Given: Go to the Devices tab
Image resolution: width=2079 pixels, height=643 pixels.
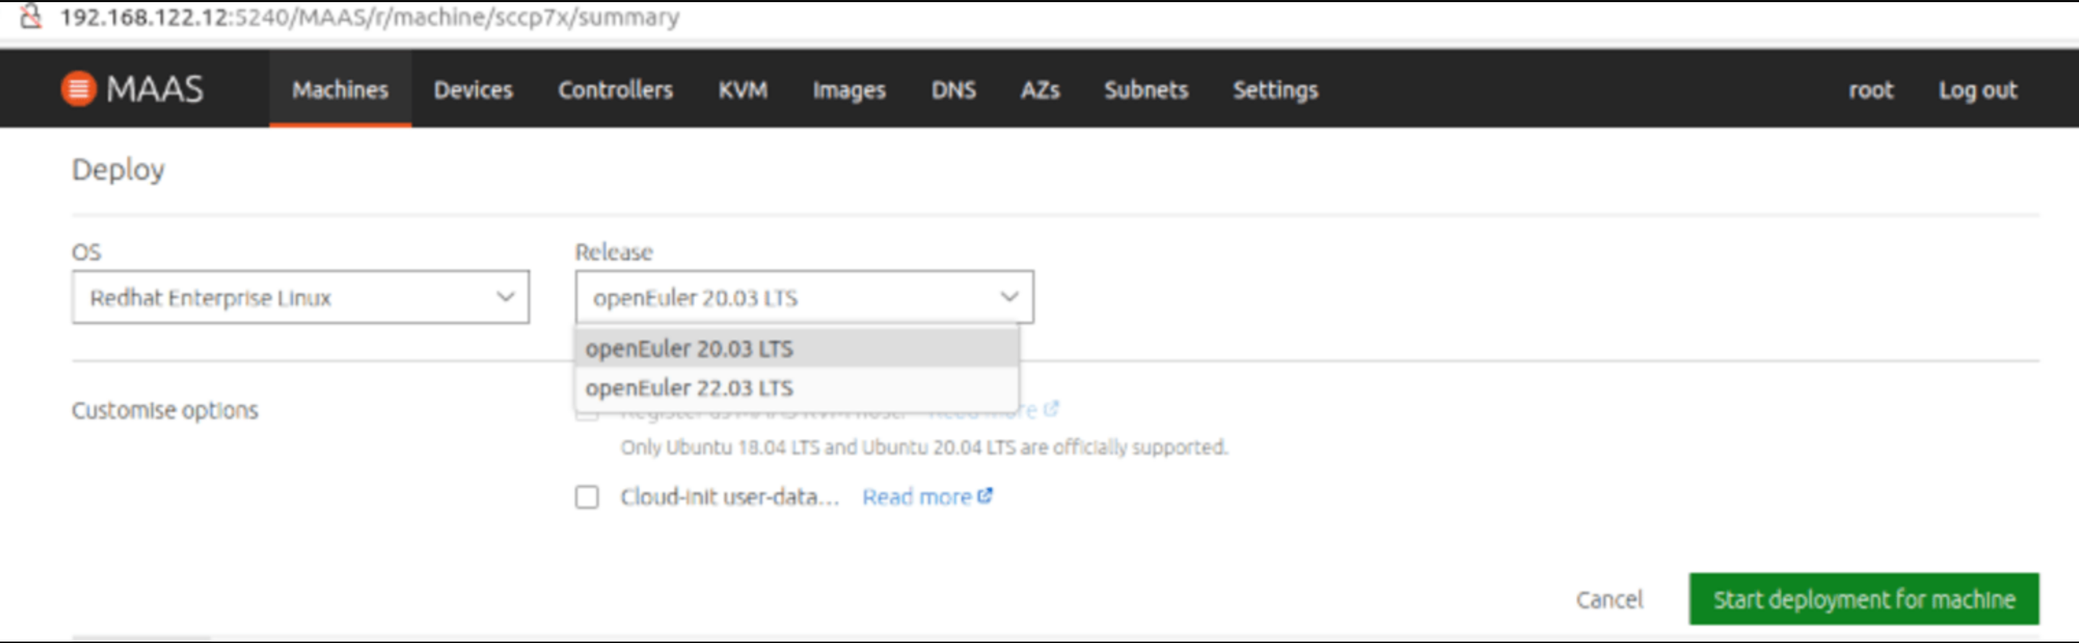Looking at the screenshot, I should point(473,89).
